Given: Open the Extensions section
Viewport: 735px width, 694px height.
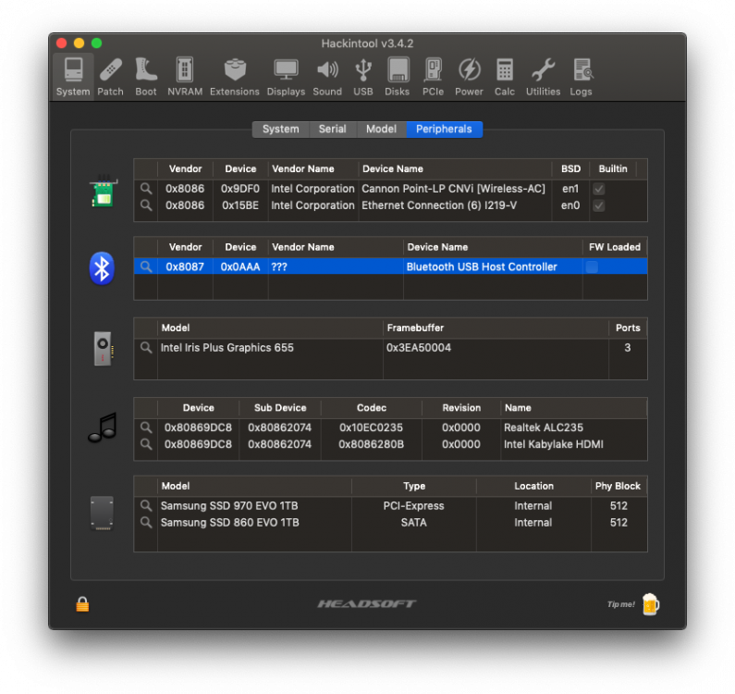Looking at the screenshot, I should [235, 77].
